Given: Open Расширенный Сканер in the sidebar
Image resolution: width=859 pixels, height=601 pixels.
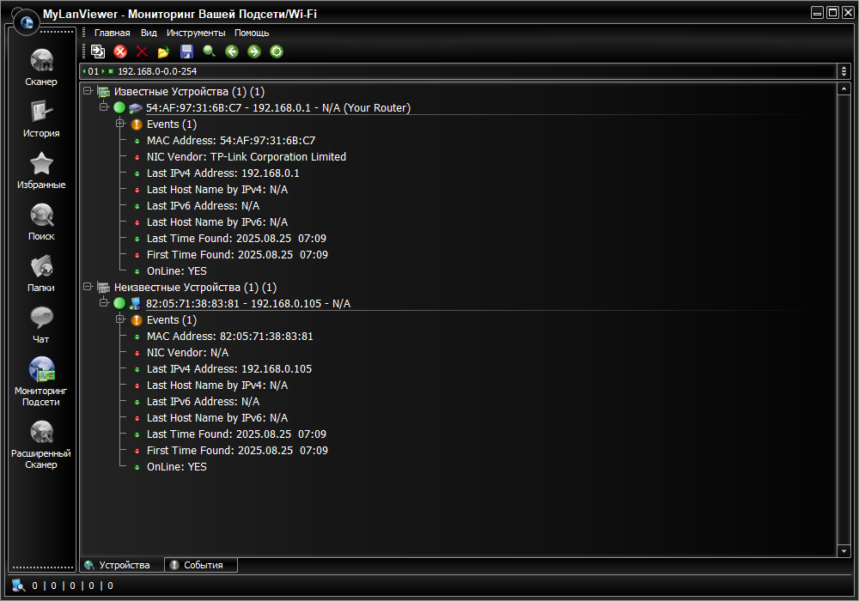Looking at the screenshot, I should click(41, 445).
